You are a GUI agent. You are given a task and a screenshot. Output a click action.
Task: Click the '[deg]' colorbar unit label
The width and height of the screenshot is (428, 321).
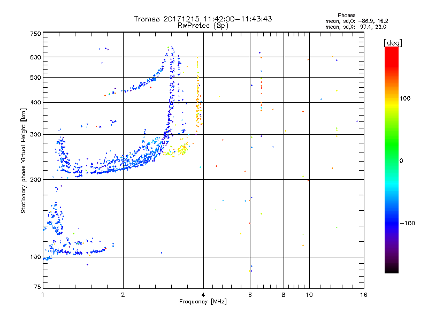tap(393, 43)
